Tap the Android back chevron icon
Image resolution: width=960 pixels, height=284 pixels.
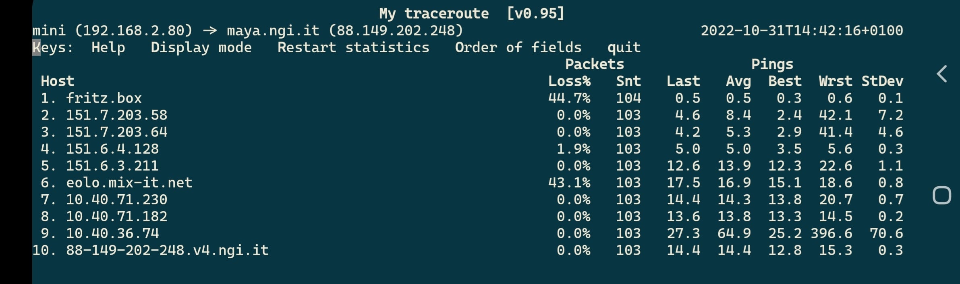941,74
